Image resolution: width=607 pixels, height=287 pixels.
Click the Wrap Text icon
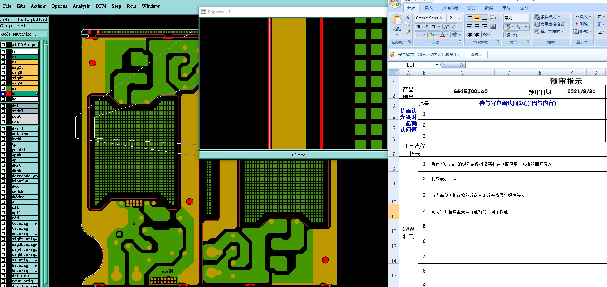(x=493, y=18)
